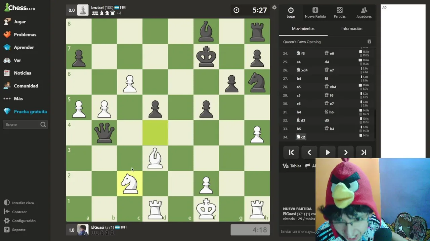Click the black king on f7

(x=206, y=57)
